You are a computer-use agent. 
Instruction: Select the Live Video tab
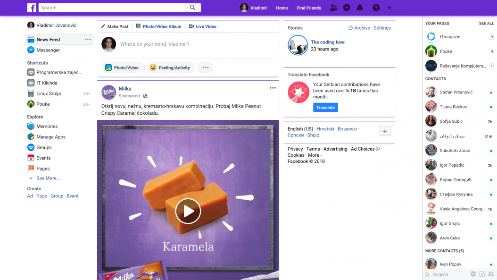(203, 26)
